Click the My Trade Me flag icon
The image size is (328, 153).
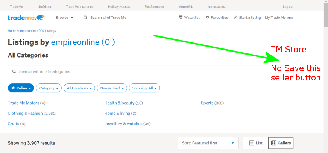[290, 18]
